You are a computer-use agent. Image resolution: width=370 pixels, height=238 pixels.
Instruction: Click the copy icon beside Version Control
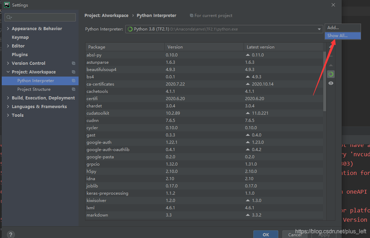point(73,63)
